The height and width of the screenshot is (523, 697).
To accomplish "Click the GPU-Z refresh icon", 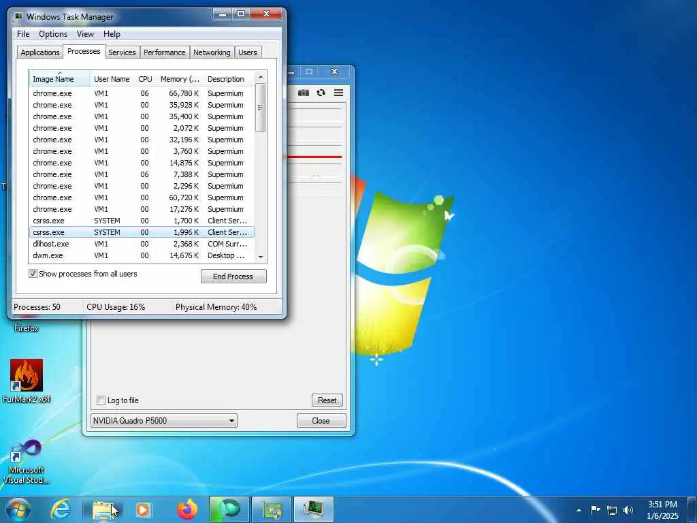I will (321, 93).
